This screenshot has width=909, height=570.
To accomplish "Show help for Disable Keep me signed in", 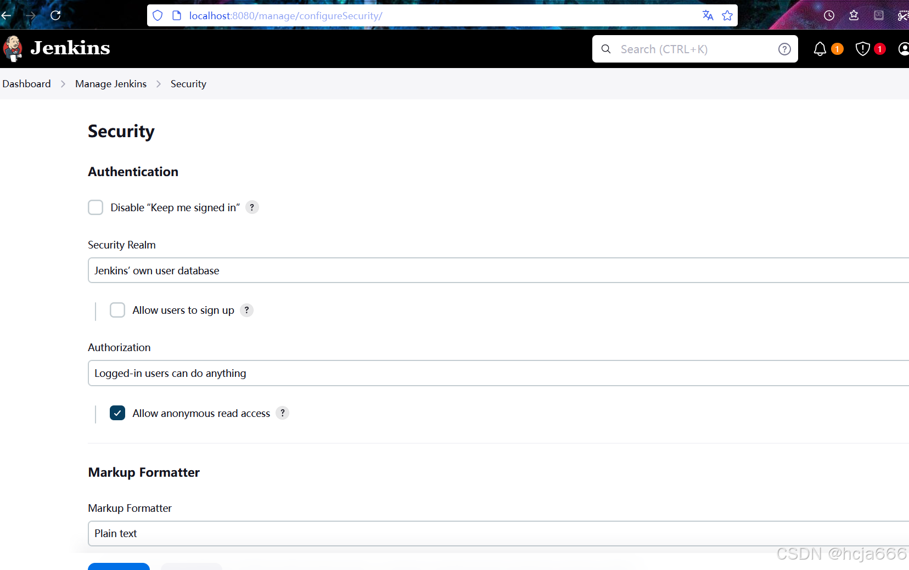I will tap(252, 207).
